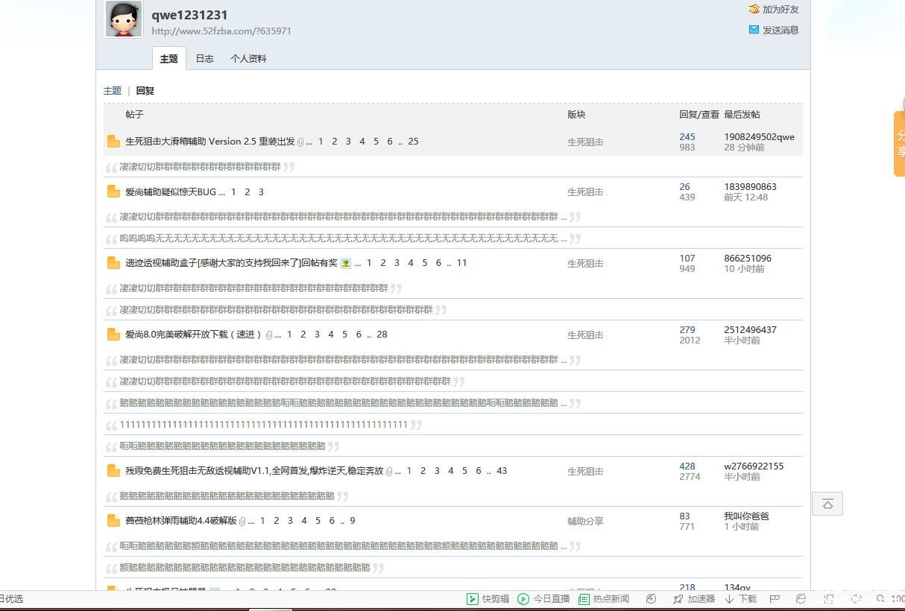Click the flag icon in status bar
This screenshot has width=905, height=611.
tap(775, 599)
